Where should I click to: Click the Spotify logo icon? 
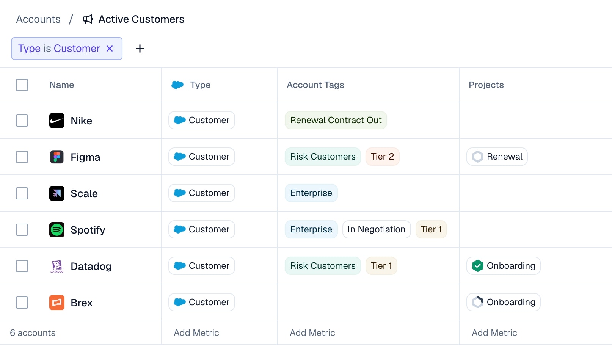[57, 230]
